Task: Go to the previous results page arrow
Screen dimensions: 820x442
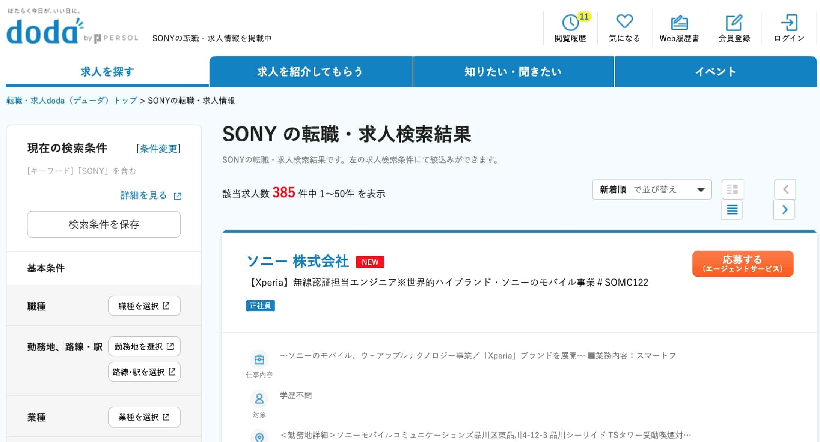Action: [x=785, y=189]
